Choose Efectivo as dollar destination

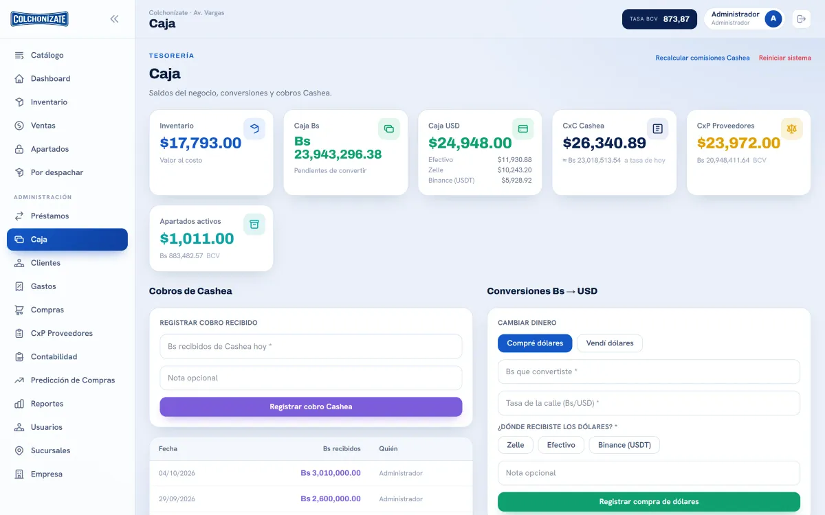tap(561, 445)
